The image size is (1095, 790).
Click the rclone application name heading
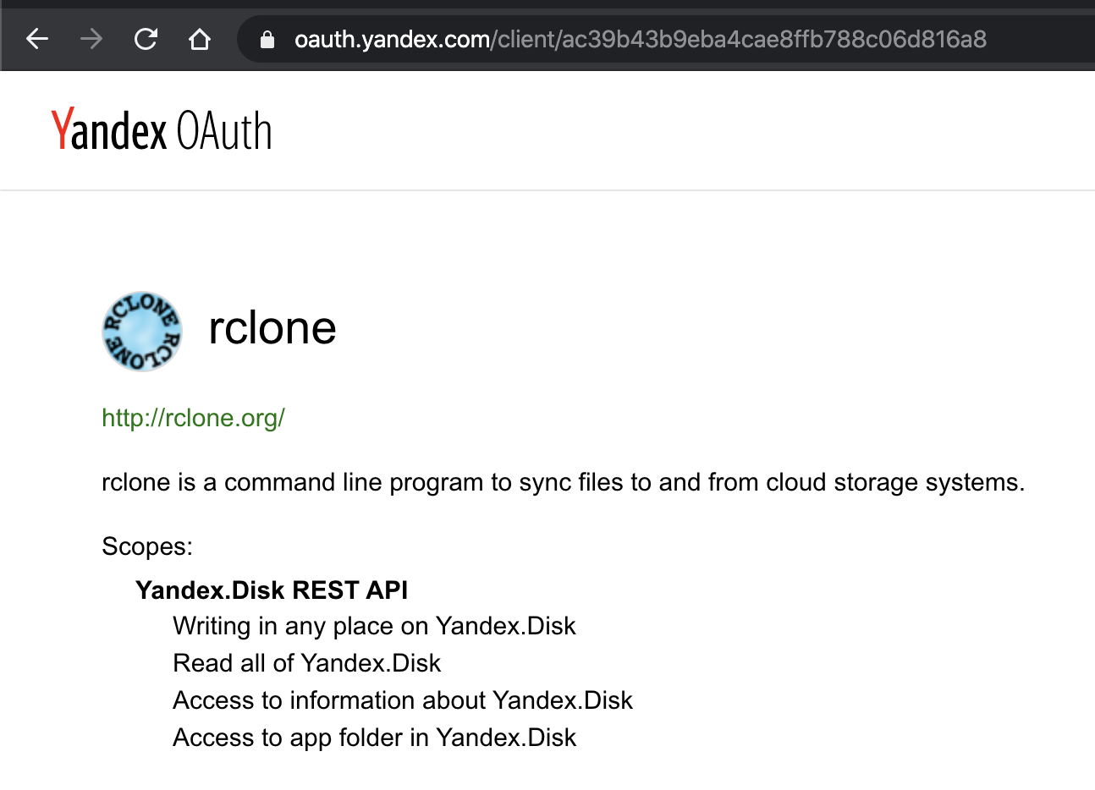click(x=272, y=329)
